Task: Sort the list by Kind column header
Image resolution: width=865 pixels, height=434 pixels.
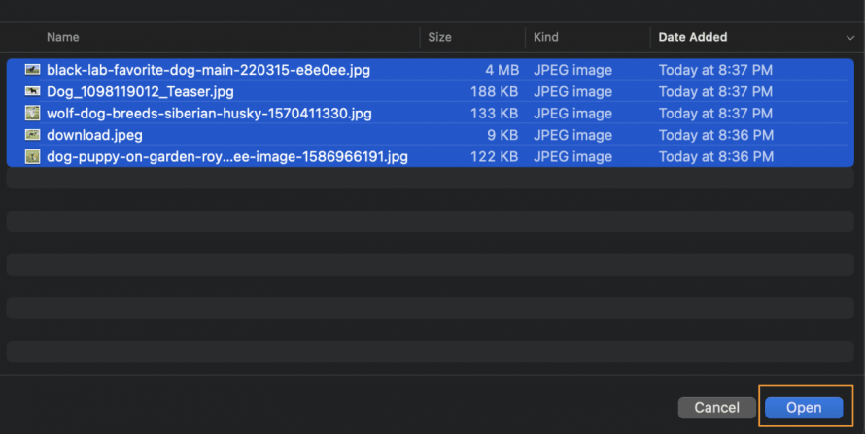Action: (546, 37)
